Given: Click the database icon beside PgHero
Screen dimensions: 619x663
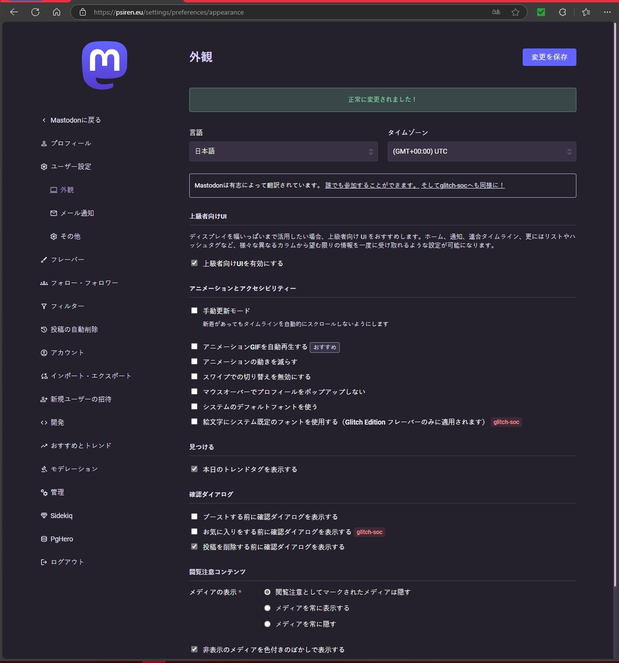Looking at the screenshot, I should point(44,539).
